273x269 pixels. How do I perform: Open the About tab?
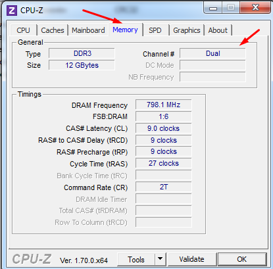tap(218, 30)
